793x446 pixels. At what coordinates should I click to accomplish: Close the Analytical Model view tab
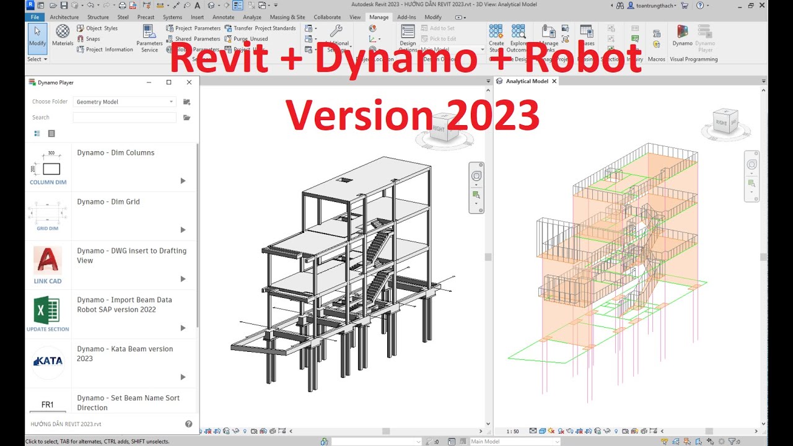tap(554, 81)
